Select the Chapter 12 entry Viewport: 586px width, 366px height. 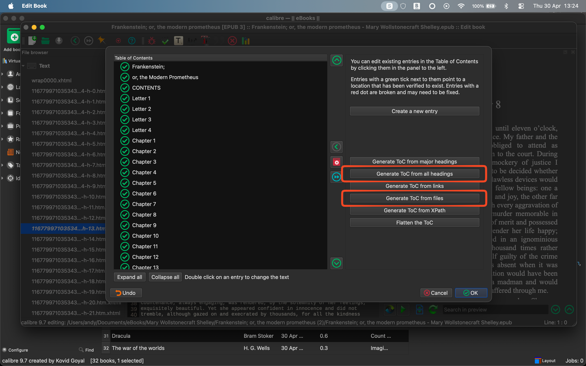[145, 257]
